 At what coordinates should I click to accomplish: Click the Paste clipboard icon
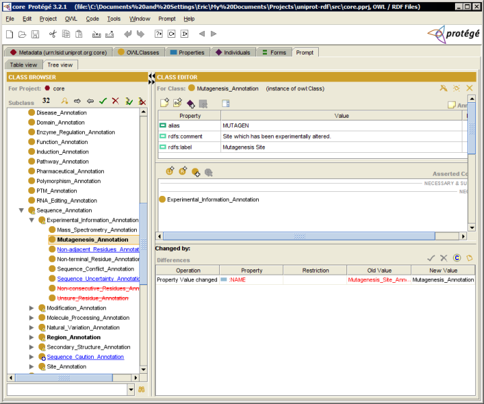79,34
